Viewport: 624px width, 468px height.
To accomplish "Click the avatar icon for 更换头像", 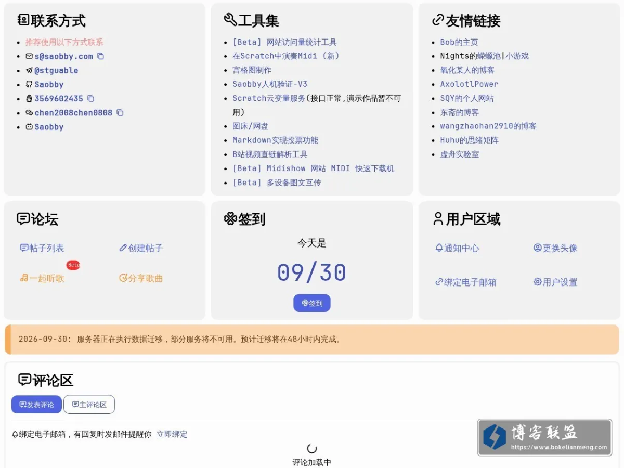I will [x=538, y=248].
